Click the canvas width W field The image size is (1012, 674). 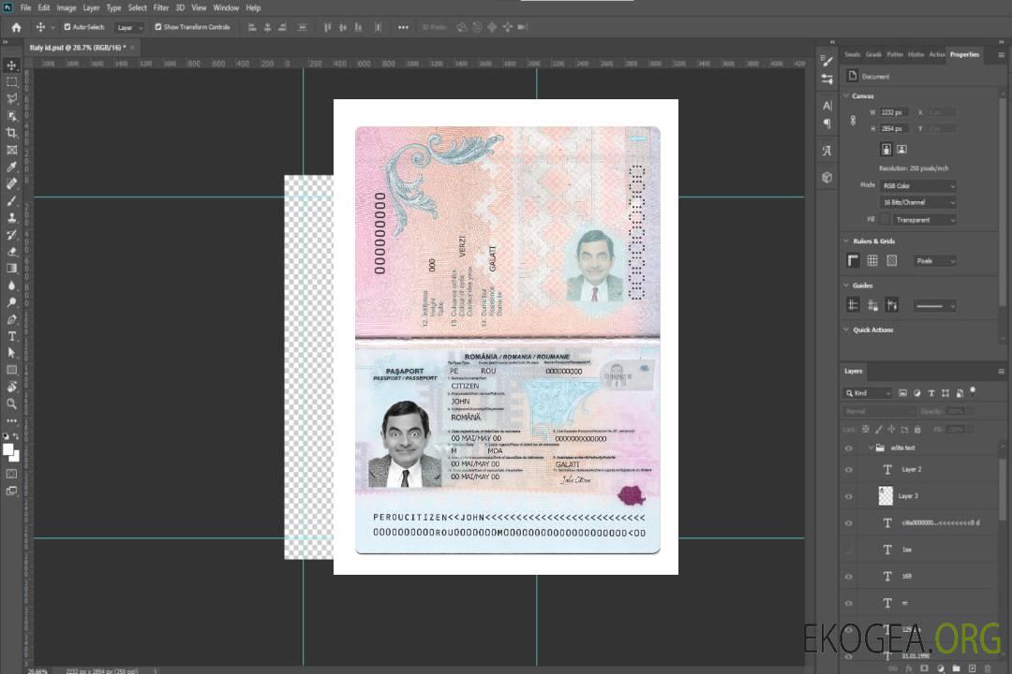[895, 112]
